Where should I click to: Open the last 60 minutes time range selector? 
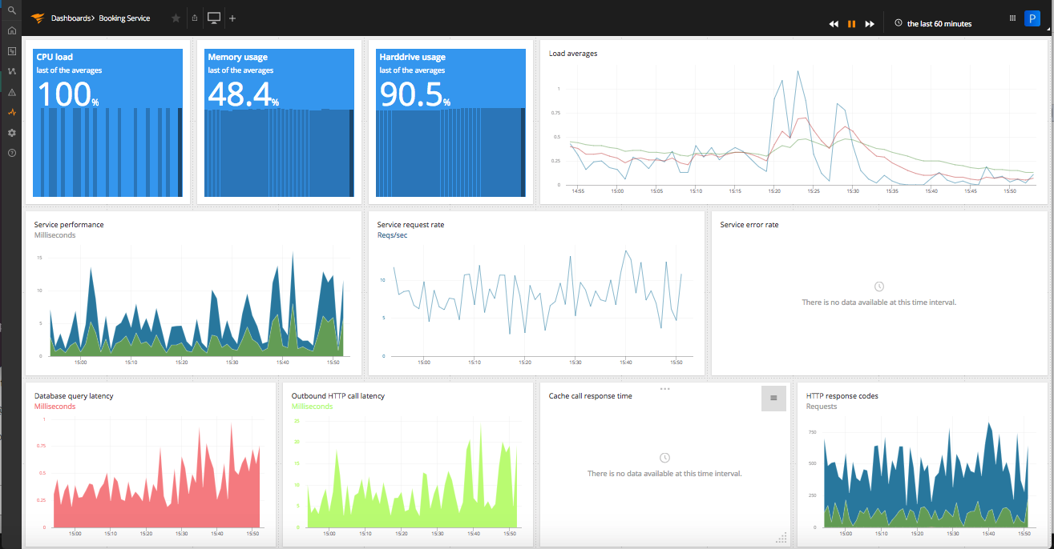coord(932,23)
